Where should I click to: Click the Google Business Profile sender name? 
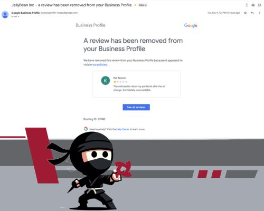[25, 13]
